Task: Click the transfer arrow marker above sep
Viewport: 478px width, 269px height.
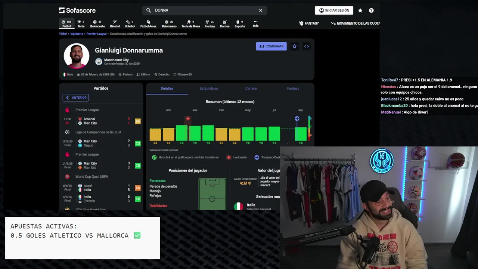Action: 297,119
